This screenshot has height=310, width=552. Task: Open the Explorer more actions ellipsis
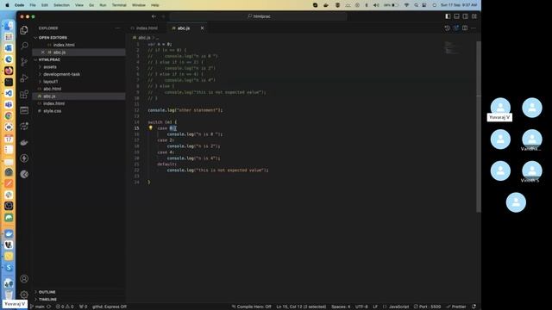click(117, 28)
